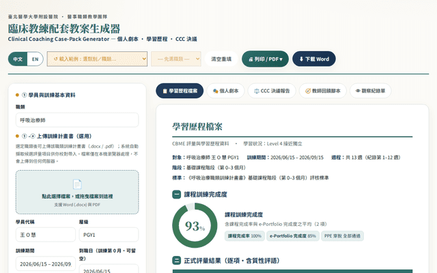Collapse the 課程訓練完成度 section icon
437x273 pixels.
point(176,195)
